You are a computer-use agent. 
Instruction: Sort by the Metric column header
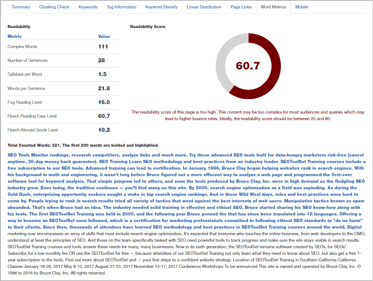(15, 36)
